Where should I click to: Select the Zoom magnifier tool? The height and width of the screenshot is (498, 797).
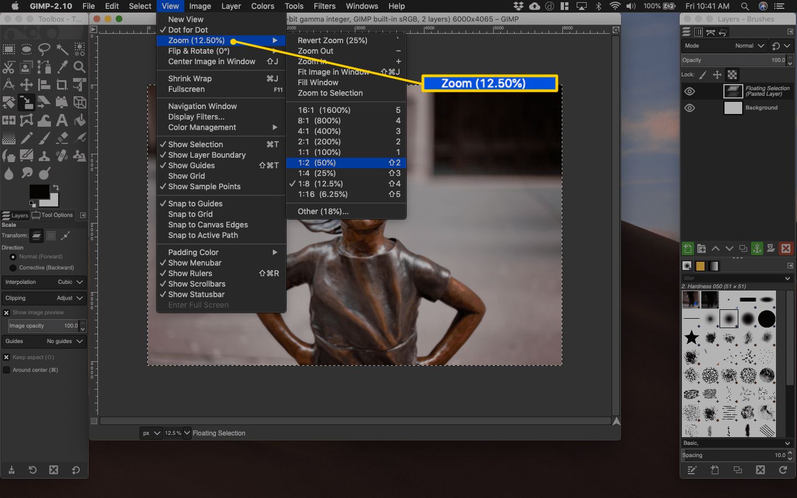[80, 67]
